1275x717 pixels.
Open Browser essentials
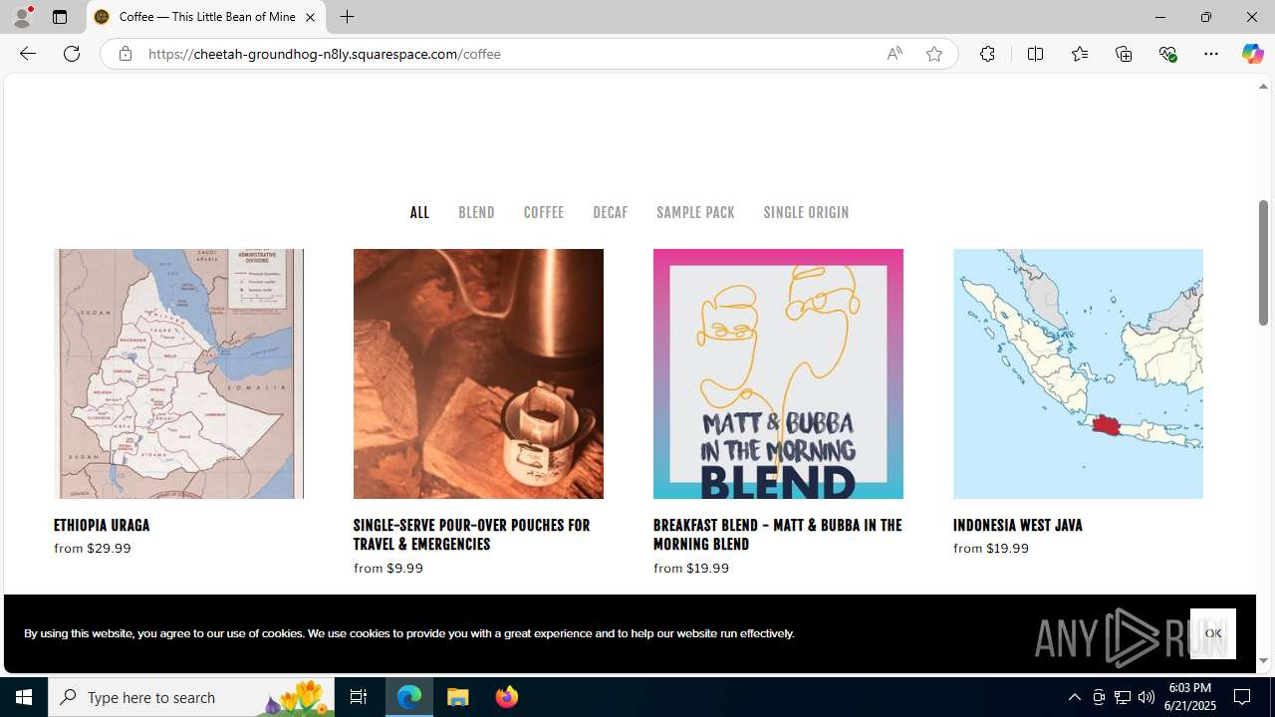point(1167,54)
